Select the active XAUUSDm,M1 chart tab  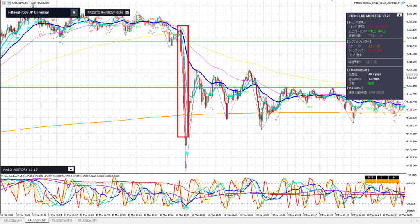coord(37,221)
